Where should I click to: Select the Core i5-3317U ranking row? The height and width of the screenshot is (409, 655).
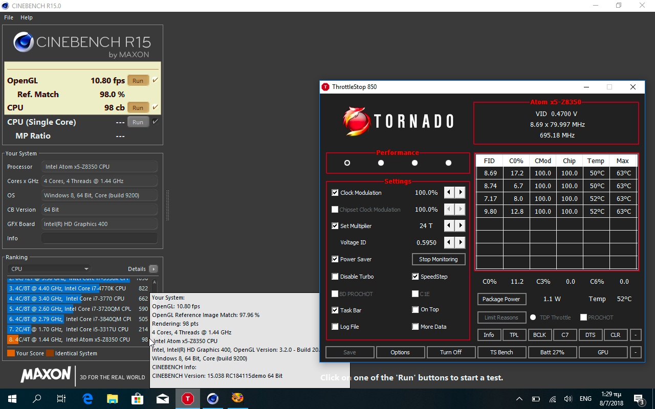point(78,329)
